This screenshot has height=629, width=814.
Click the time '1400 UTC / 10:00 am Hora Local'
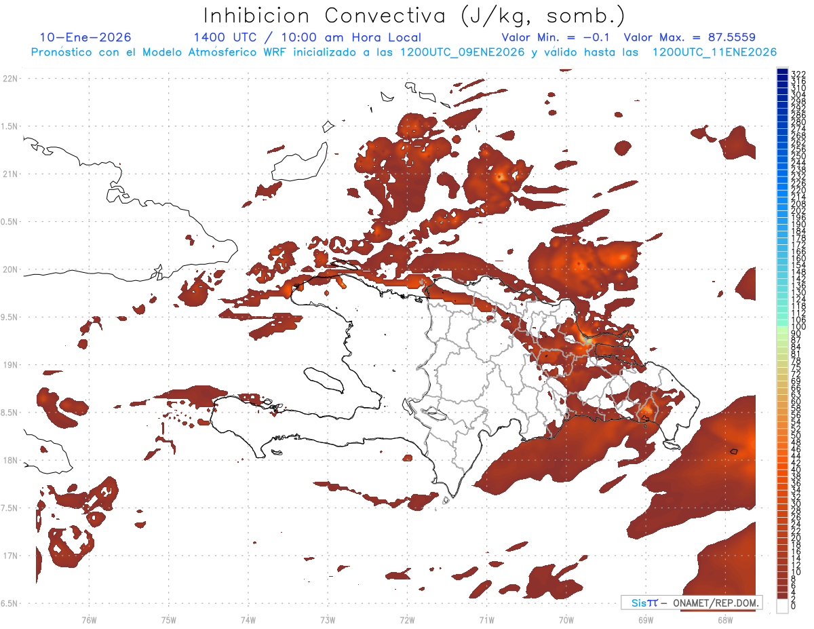coord(307,37)
